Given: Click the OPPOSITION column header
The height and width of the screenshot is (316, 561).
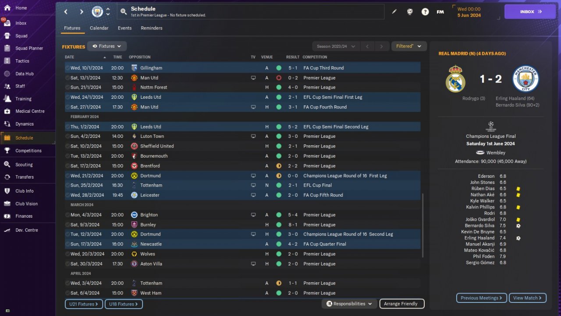Looking at the screenshot, I should click(140, 57).
